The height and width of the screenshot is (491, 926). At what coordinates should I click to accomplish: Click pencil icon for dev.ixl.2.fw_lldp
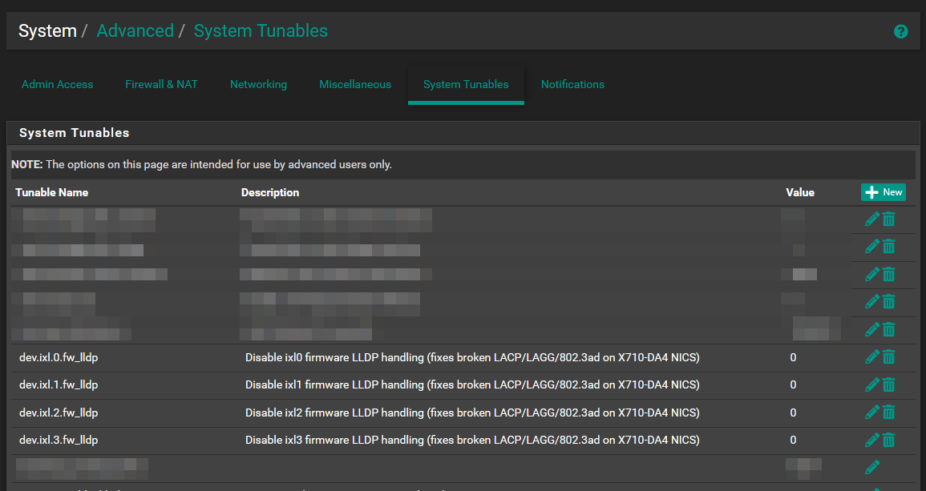click(872, 413)
